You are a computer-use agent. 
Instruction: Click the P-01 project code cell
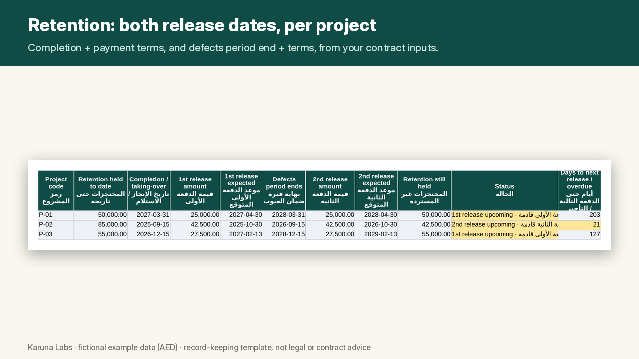(x=56, y=215)
